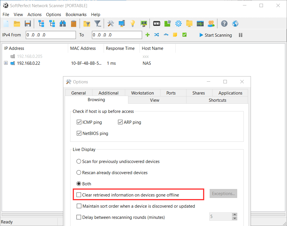Click the Exceptions... button
Image resolution: width=287 pixels, height=226 pixels.
pos(223,193)
